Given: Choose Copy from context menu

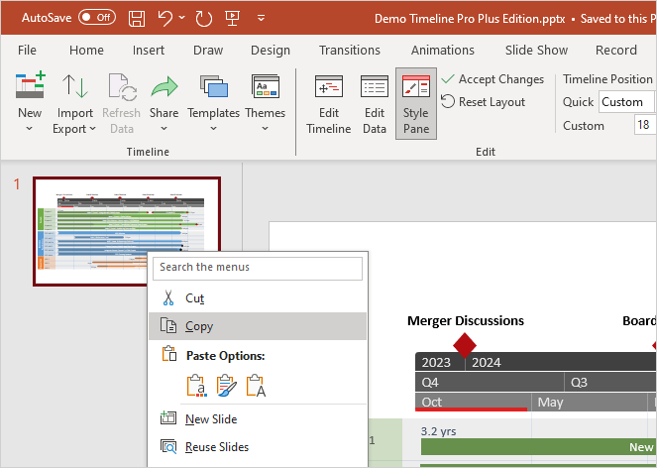Looking at the screenshot, I should pyautogui.click(x=258, y=326).
